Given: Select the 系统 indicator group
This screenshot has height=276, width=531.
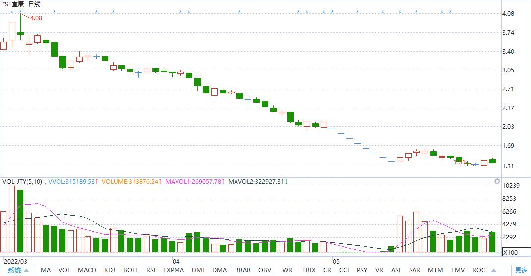Looking at the screenshot, I should pyautogui.click(x=14, y=270).
